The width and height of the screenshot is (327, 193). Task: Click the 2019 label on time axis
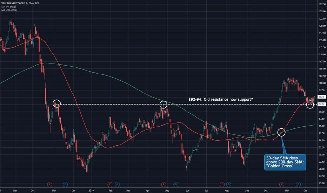point(91,191)
